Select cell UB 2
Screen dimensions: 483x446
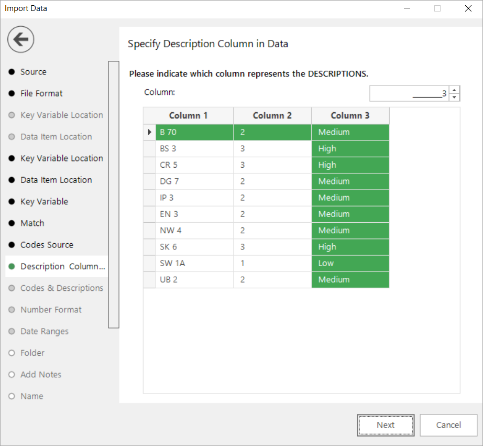tap(194, 279)
